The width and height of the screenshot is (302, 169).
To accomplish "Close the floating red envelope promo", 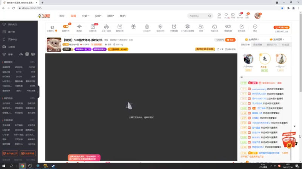I will click(x=294, y=126).
